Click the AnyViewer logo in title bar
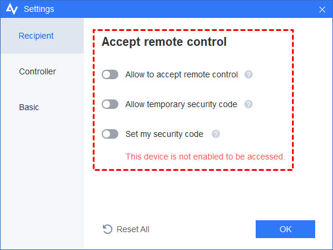Screen dimensions: 333x250 12,9
